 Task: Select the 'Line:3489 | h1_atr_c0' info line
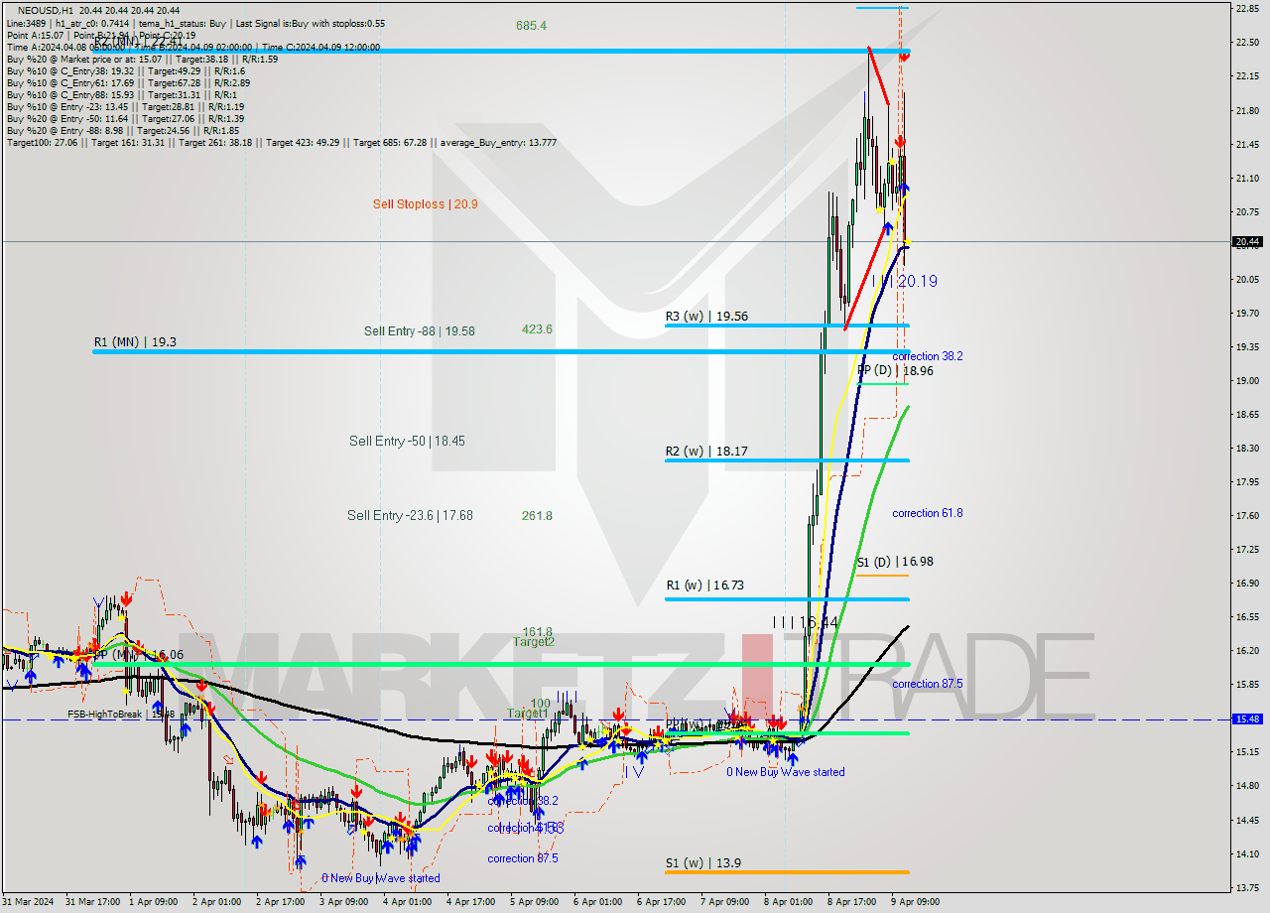(x=195, y=23)
